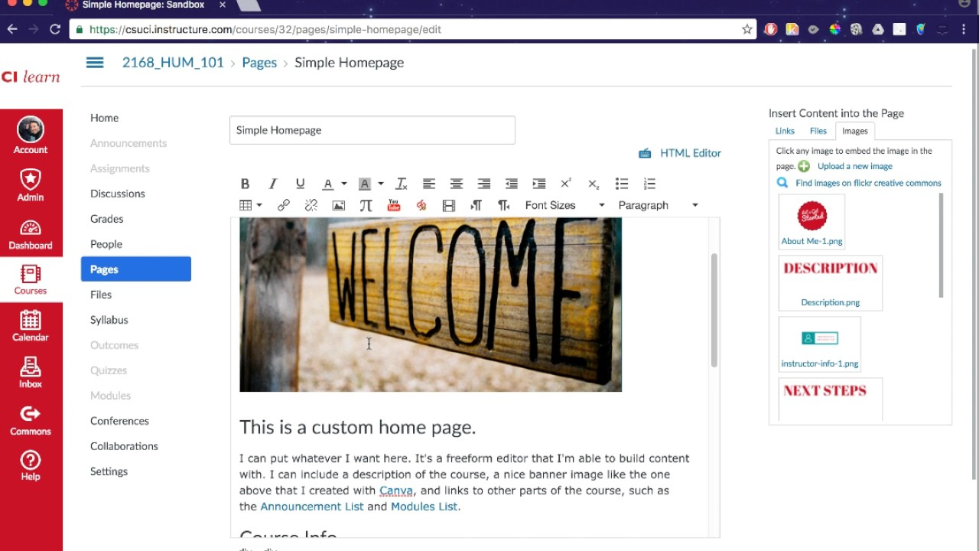Open background color dropdown arrow
The height and width of the screenshot is (551, 979).
coord(380,184)
